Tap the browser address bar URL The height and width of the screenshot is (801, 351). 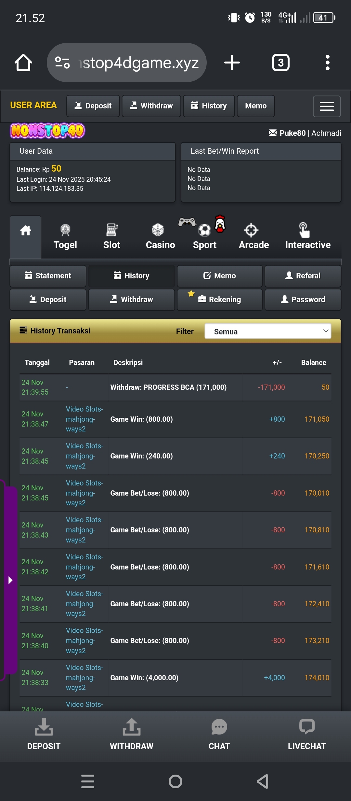(139, 63)
